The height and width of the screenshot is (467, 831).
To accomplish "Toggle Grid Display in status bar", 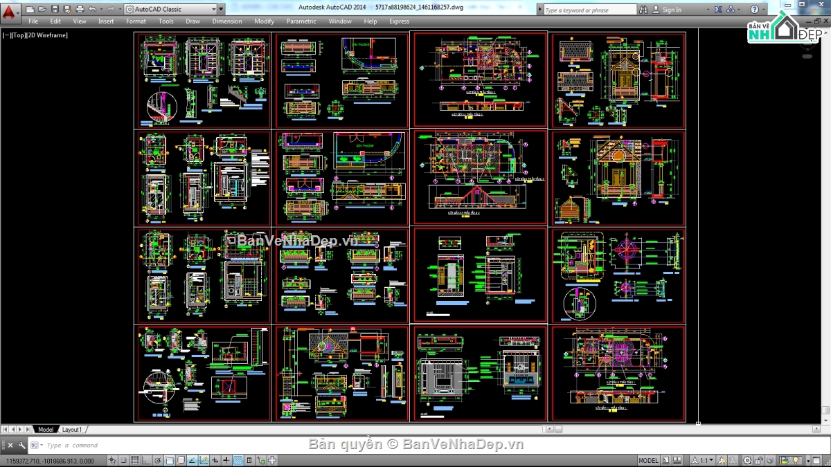I will tap(135, 461).
